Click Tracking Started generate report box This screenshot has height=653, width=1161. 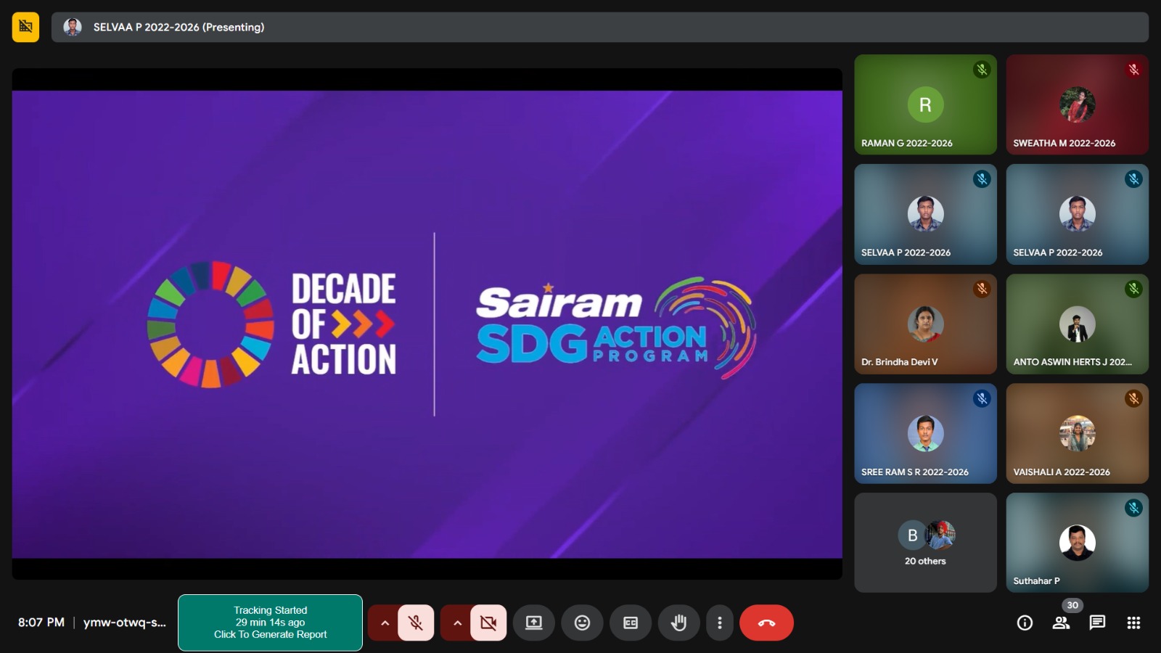coord(270,623)
